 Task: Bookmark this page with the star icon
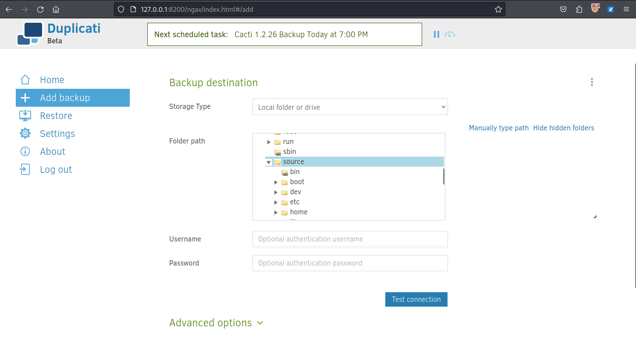[x=498, y=9]
